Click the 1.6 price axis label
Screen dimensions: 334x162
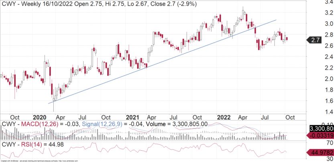(x=329, y=100)
